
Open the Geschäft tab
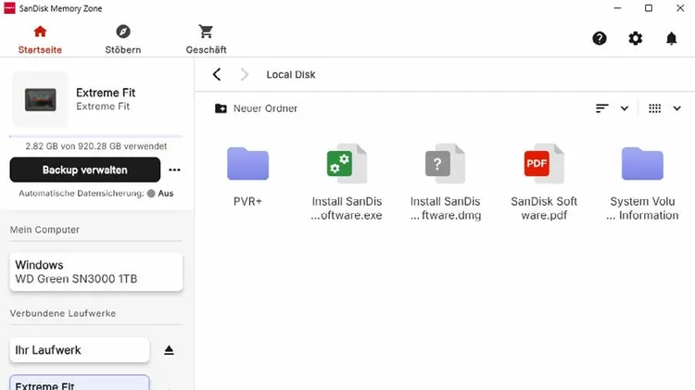click(206, 39)
